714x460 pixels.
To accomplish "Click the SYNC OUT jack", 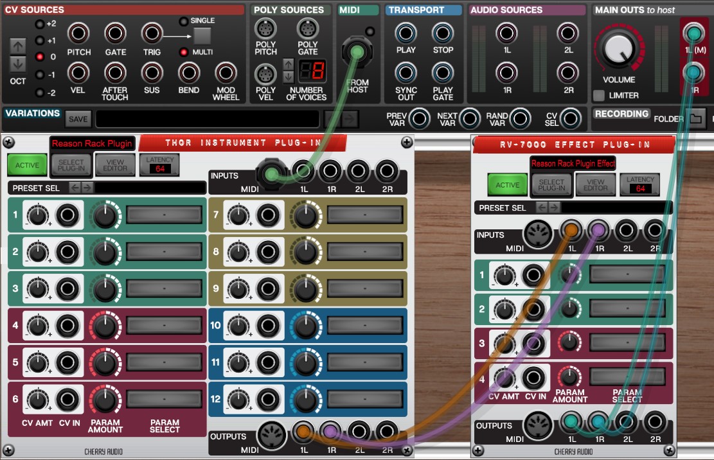I will click(406, 73).
